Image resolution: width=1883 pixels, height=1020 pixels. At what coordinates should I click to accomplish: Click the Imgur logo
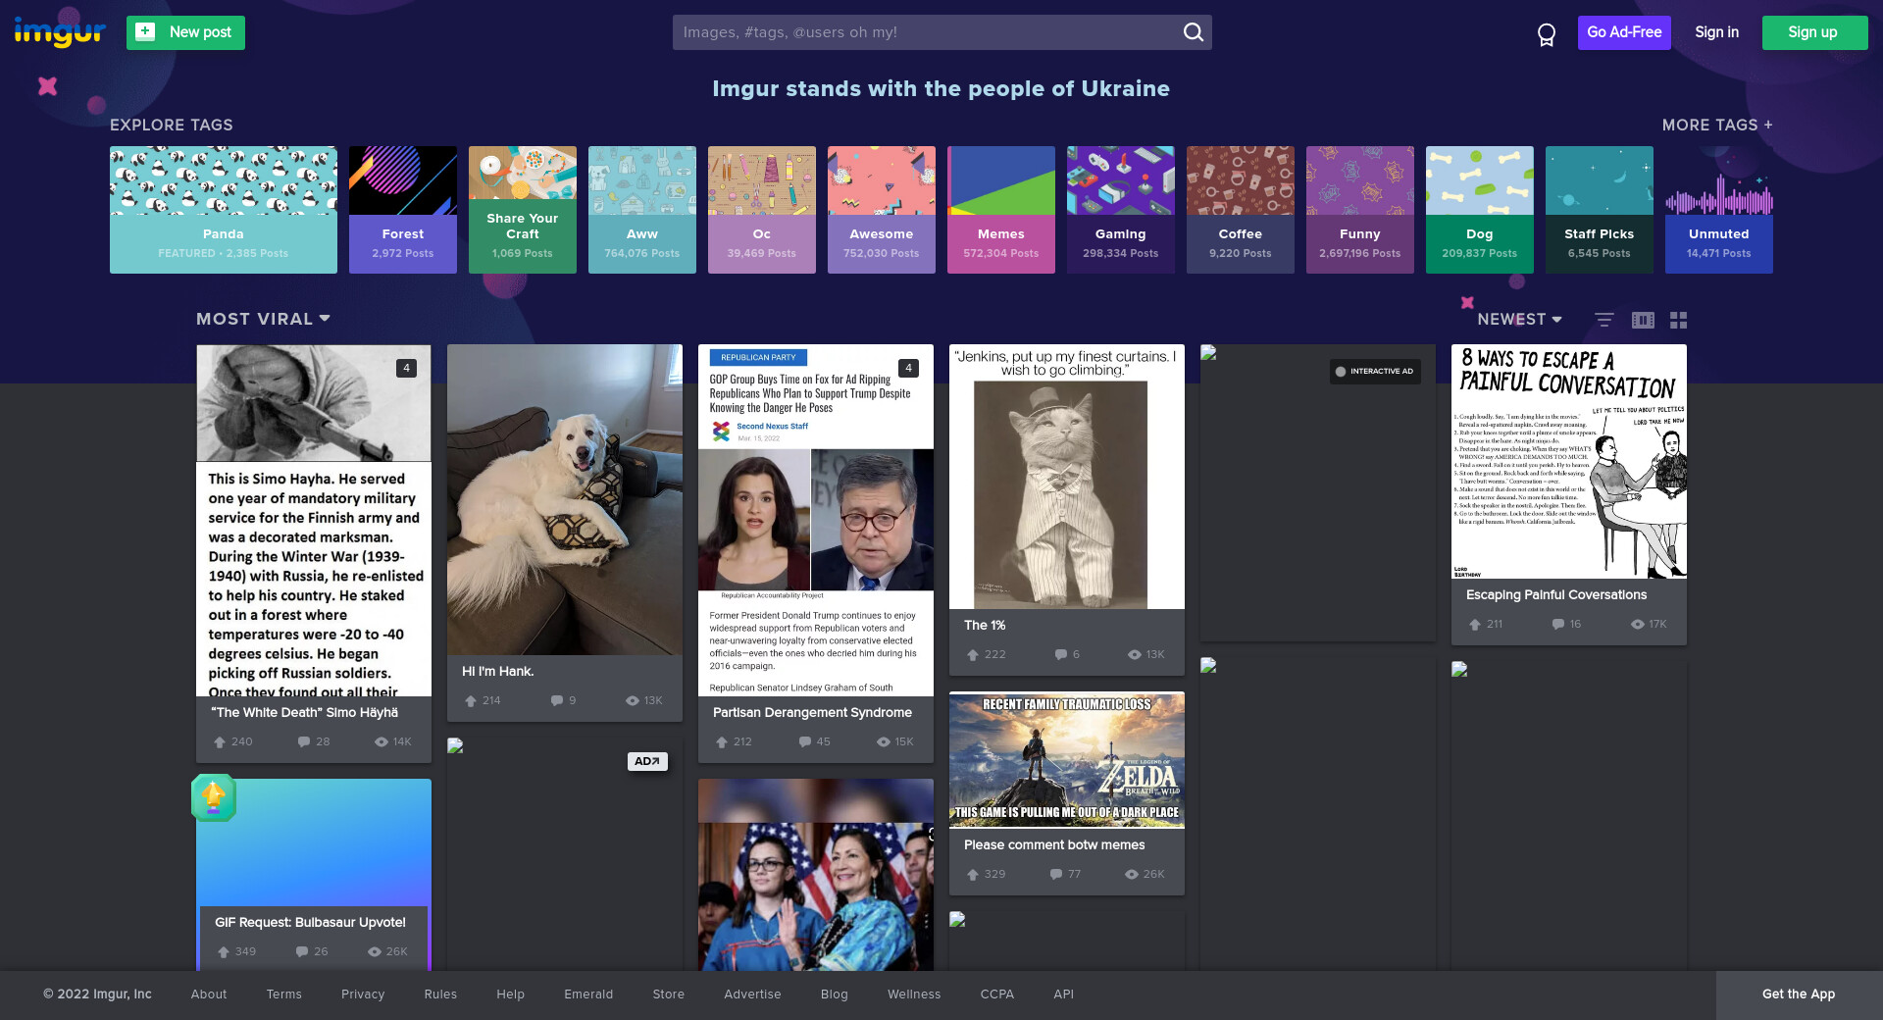coord(60,32)
